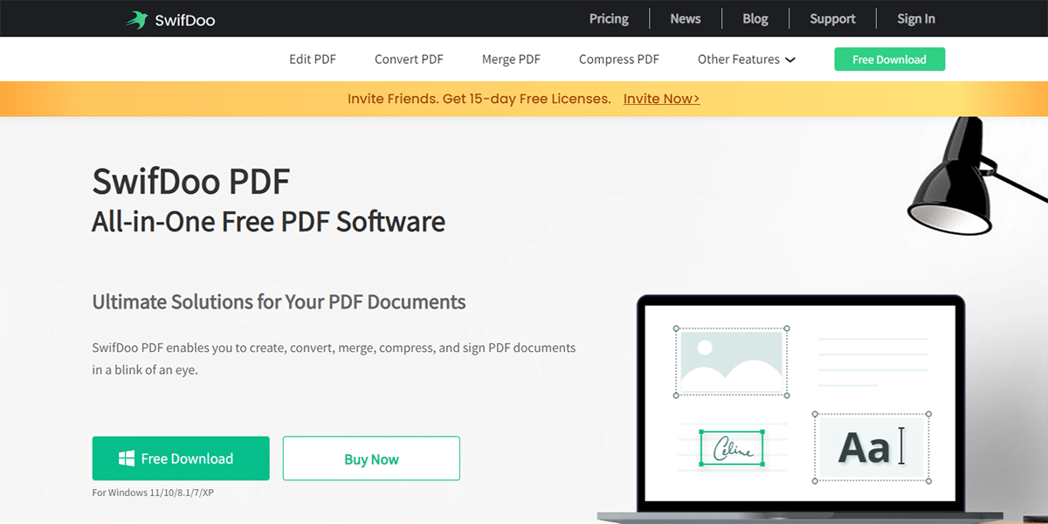The image size is (1048, 524).
Task: Click the green Free Download header button
Action: point(889,59)
